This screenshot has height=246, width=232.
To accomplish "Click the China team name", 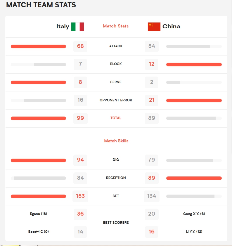I will (x=171, y=27).
